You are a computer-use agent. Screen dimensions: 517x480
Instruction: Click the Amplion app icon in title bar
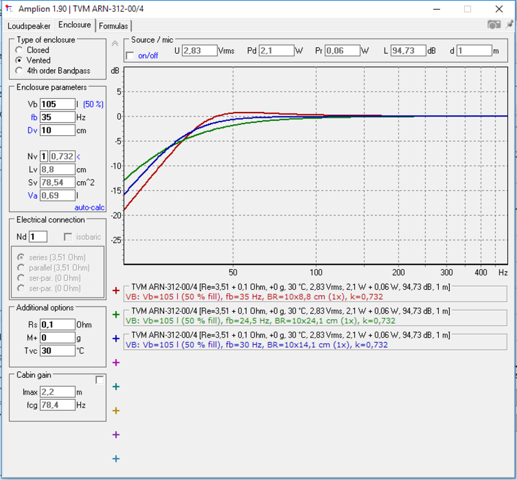pyautogui.click(x=8, y=8)
